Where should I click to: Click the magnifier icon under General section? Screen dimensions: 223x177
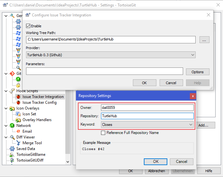tap(18, 68)
